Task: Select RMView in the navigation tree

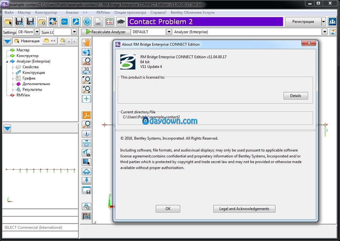Action: pyautogui.click(x=24, y=95)
